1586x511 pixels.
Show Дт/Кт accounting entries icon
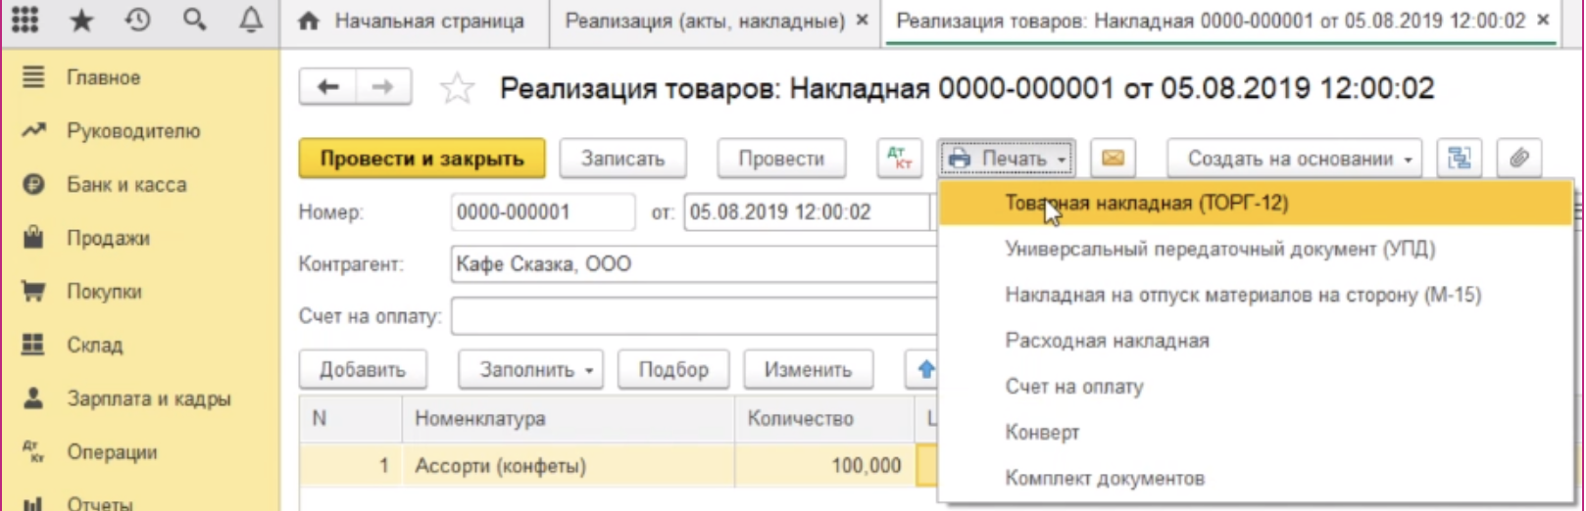click(899, 159)
